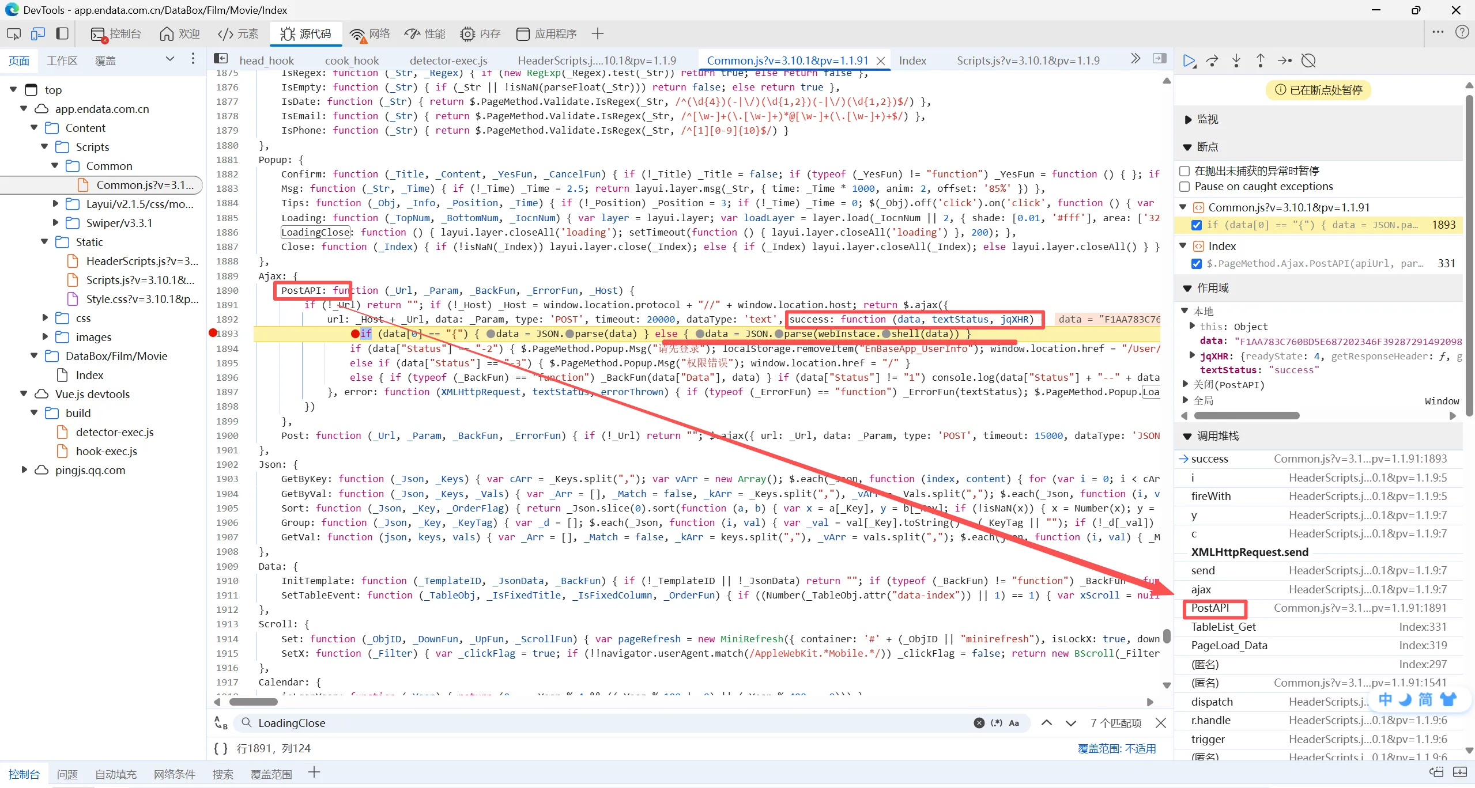The height and width of the screenshot is (788, 1475).
Task: Click the inspect element picker icon
Action: pyautogui.click(x=14, y=34)
